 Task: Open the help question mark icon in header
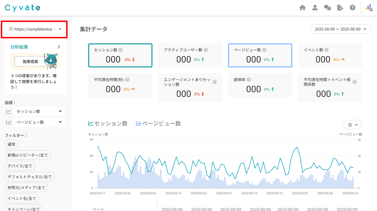coord(353,8)
